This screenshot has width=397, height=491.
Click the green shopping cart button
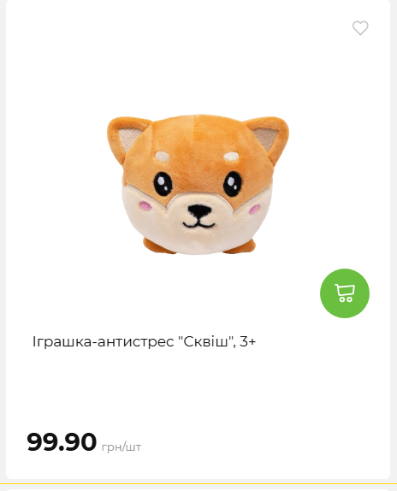345,293
